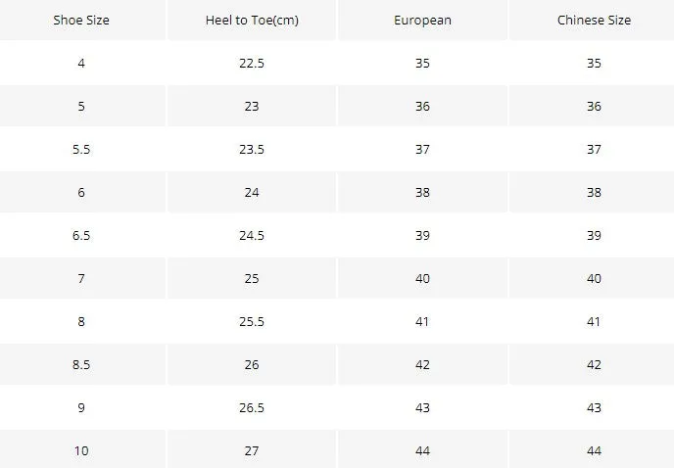Click the Chinese Size column header
674x468 pixels.
pyautogui.click(x=594, y=21)
